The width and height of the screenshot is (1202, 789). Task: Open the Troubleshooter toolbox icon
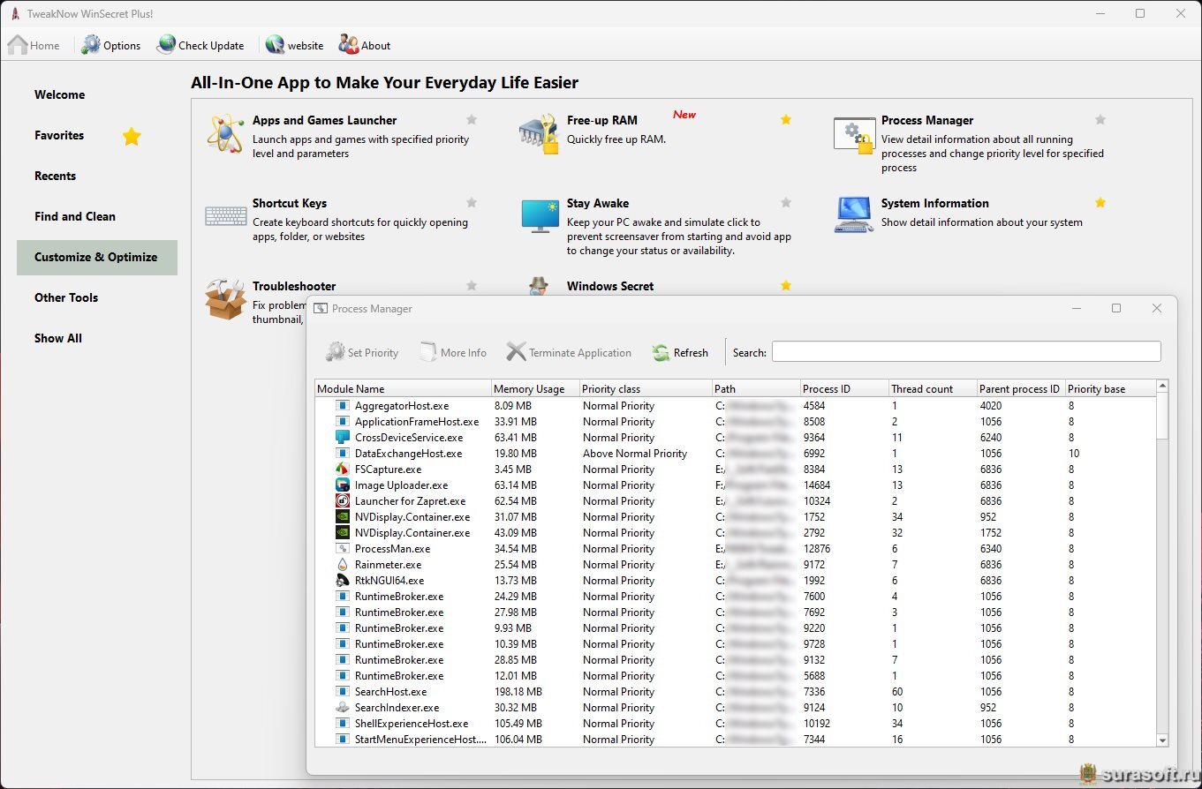225,298
